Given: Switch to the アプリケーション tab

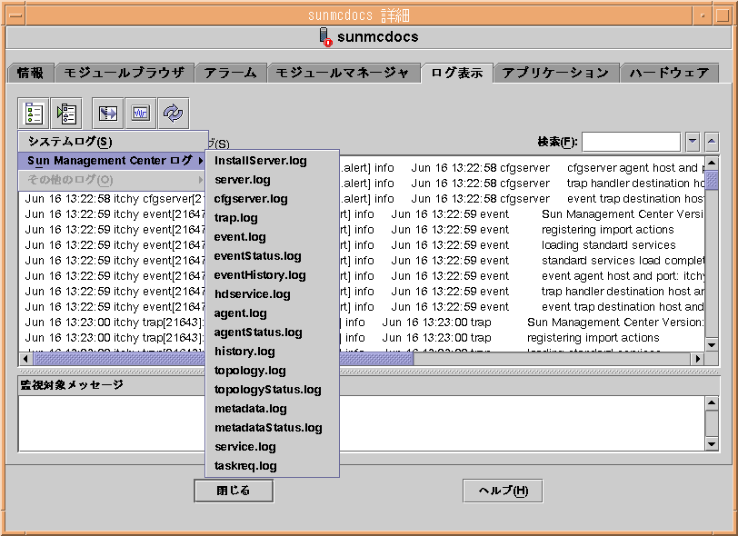Looking at the screenshot, I should coord(556,73).
